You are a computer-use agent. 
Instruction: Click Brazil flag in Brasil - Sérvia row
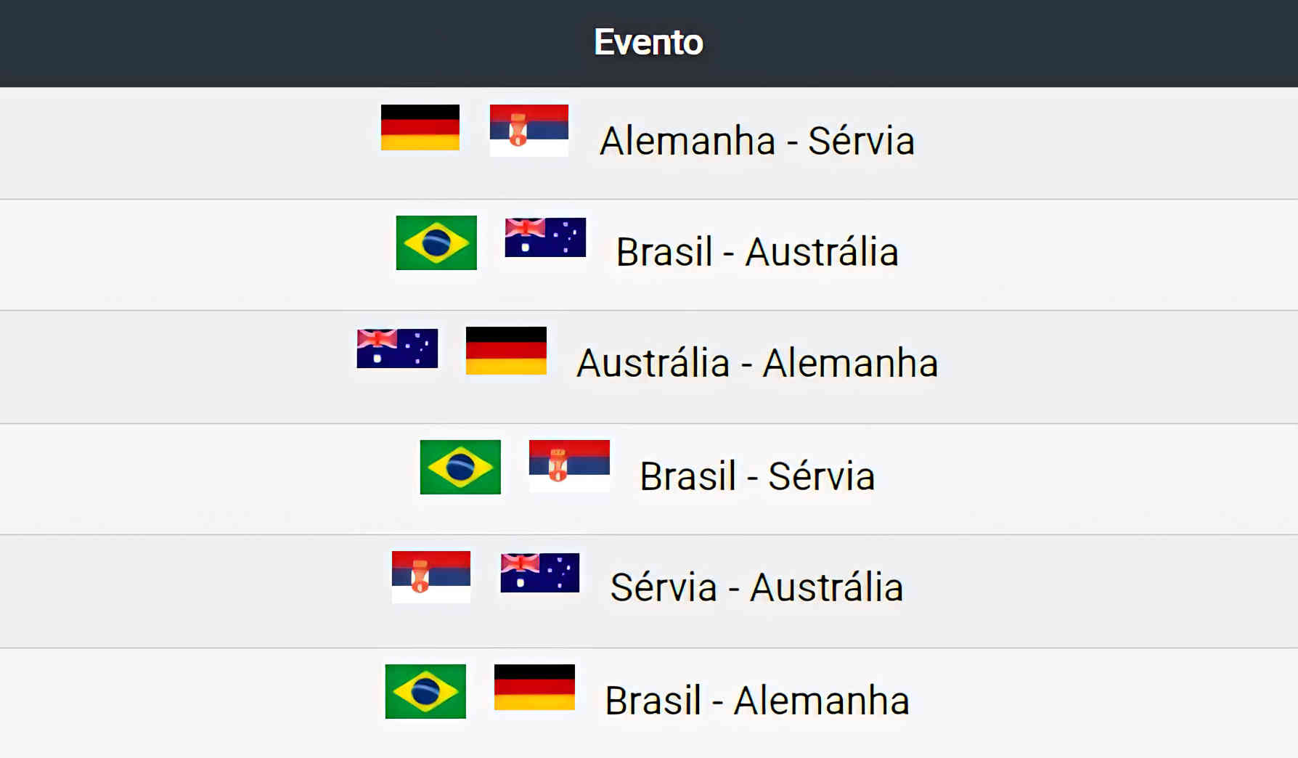click(460, 467)
